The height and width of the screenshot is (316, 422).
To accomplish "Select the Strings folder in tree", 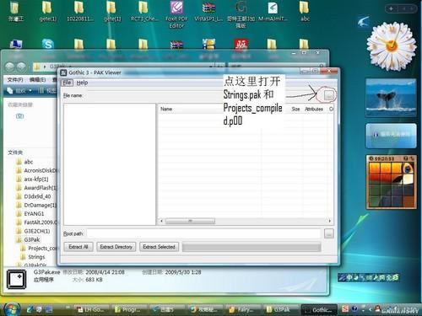I will (x=36, y=257).
